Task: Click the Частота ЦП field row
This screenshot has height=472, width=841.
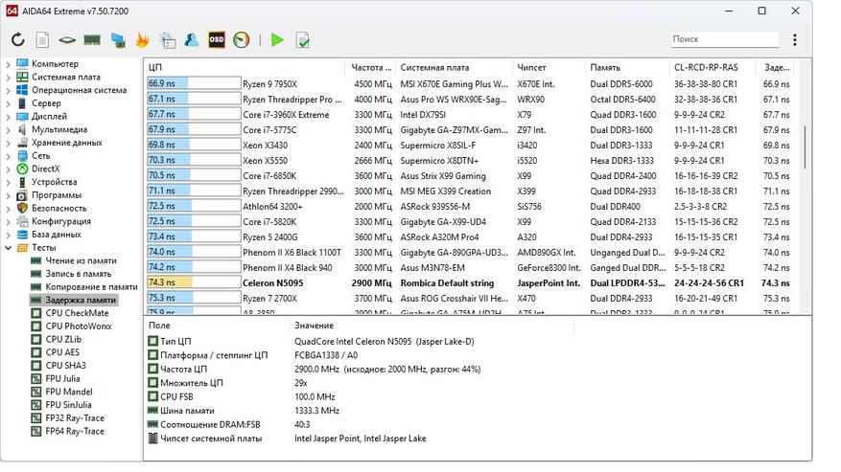Action: 315,370
